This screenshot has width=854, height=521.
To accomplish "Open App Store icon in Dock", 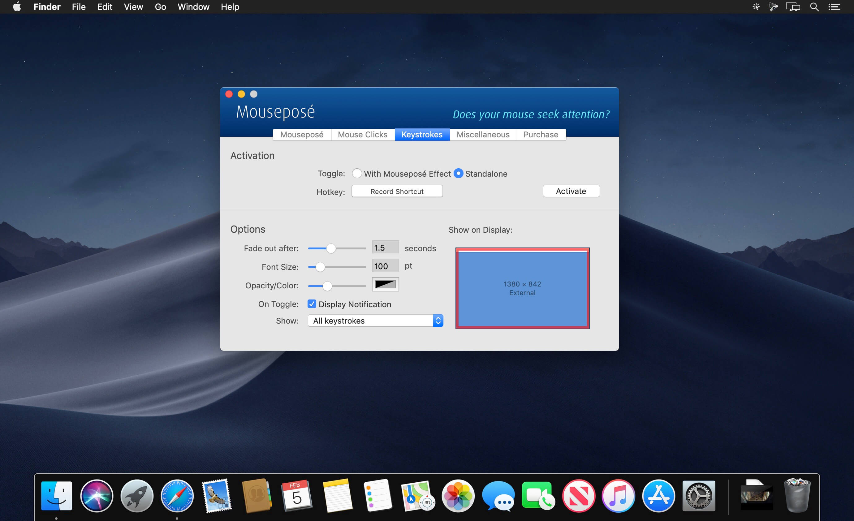I will 658,496.
